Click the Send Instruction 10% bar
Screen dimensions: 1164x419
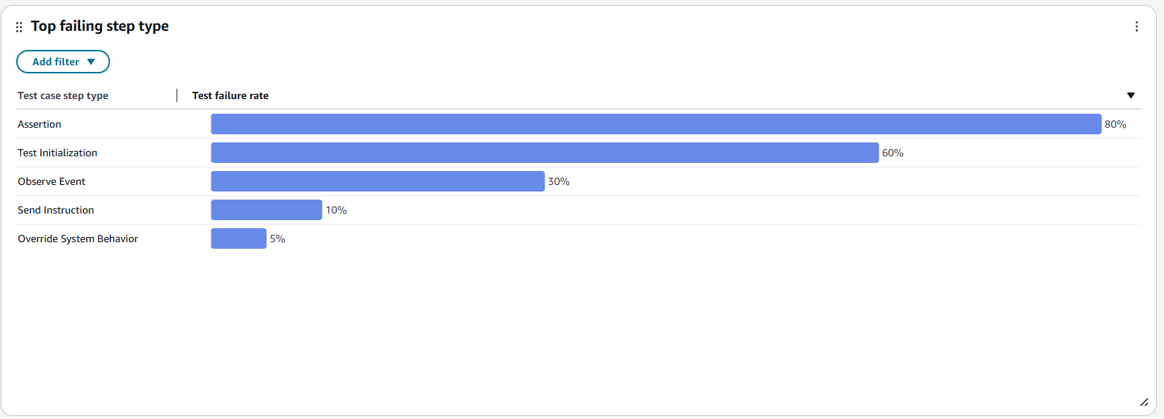pos(266,210)
